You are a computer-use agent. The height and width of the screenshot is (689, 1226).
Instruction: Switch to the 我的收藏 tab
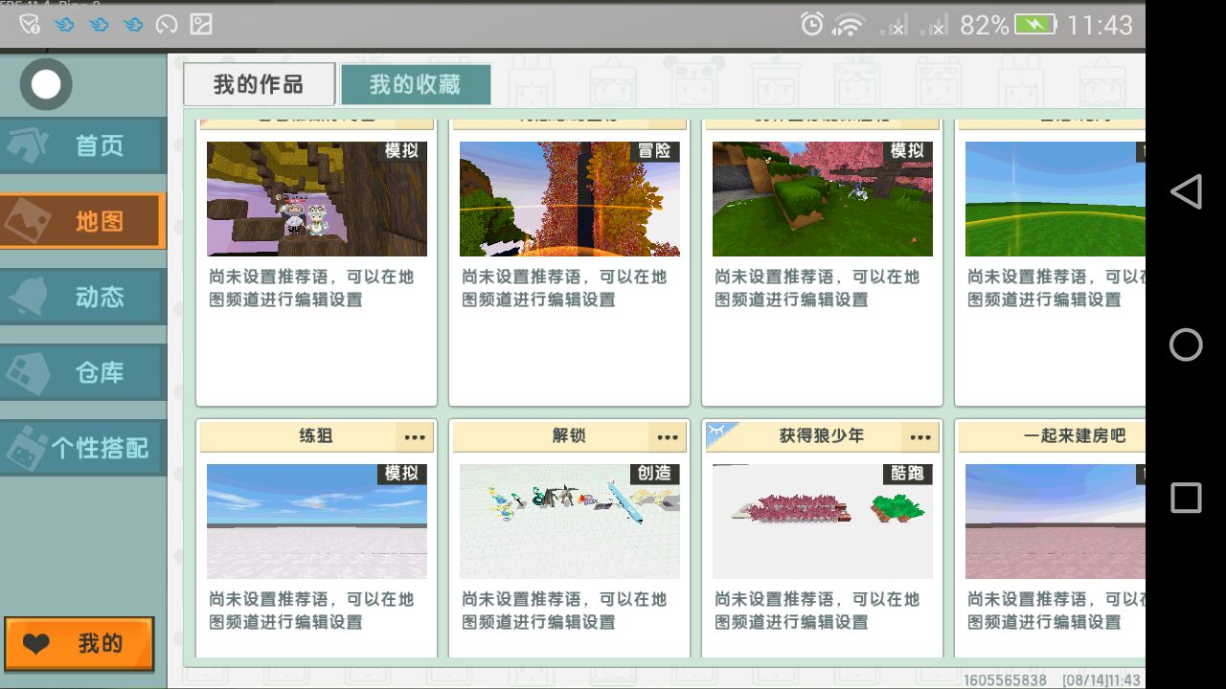click(416, 84)
